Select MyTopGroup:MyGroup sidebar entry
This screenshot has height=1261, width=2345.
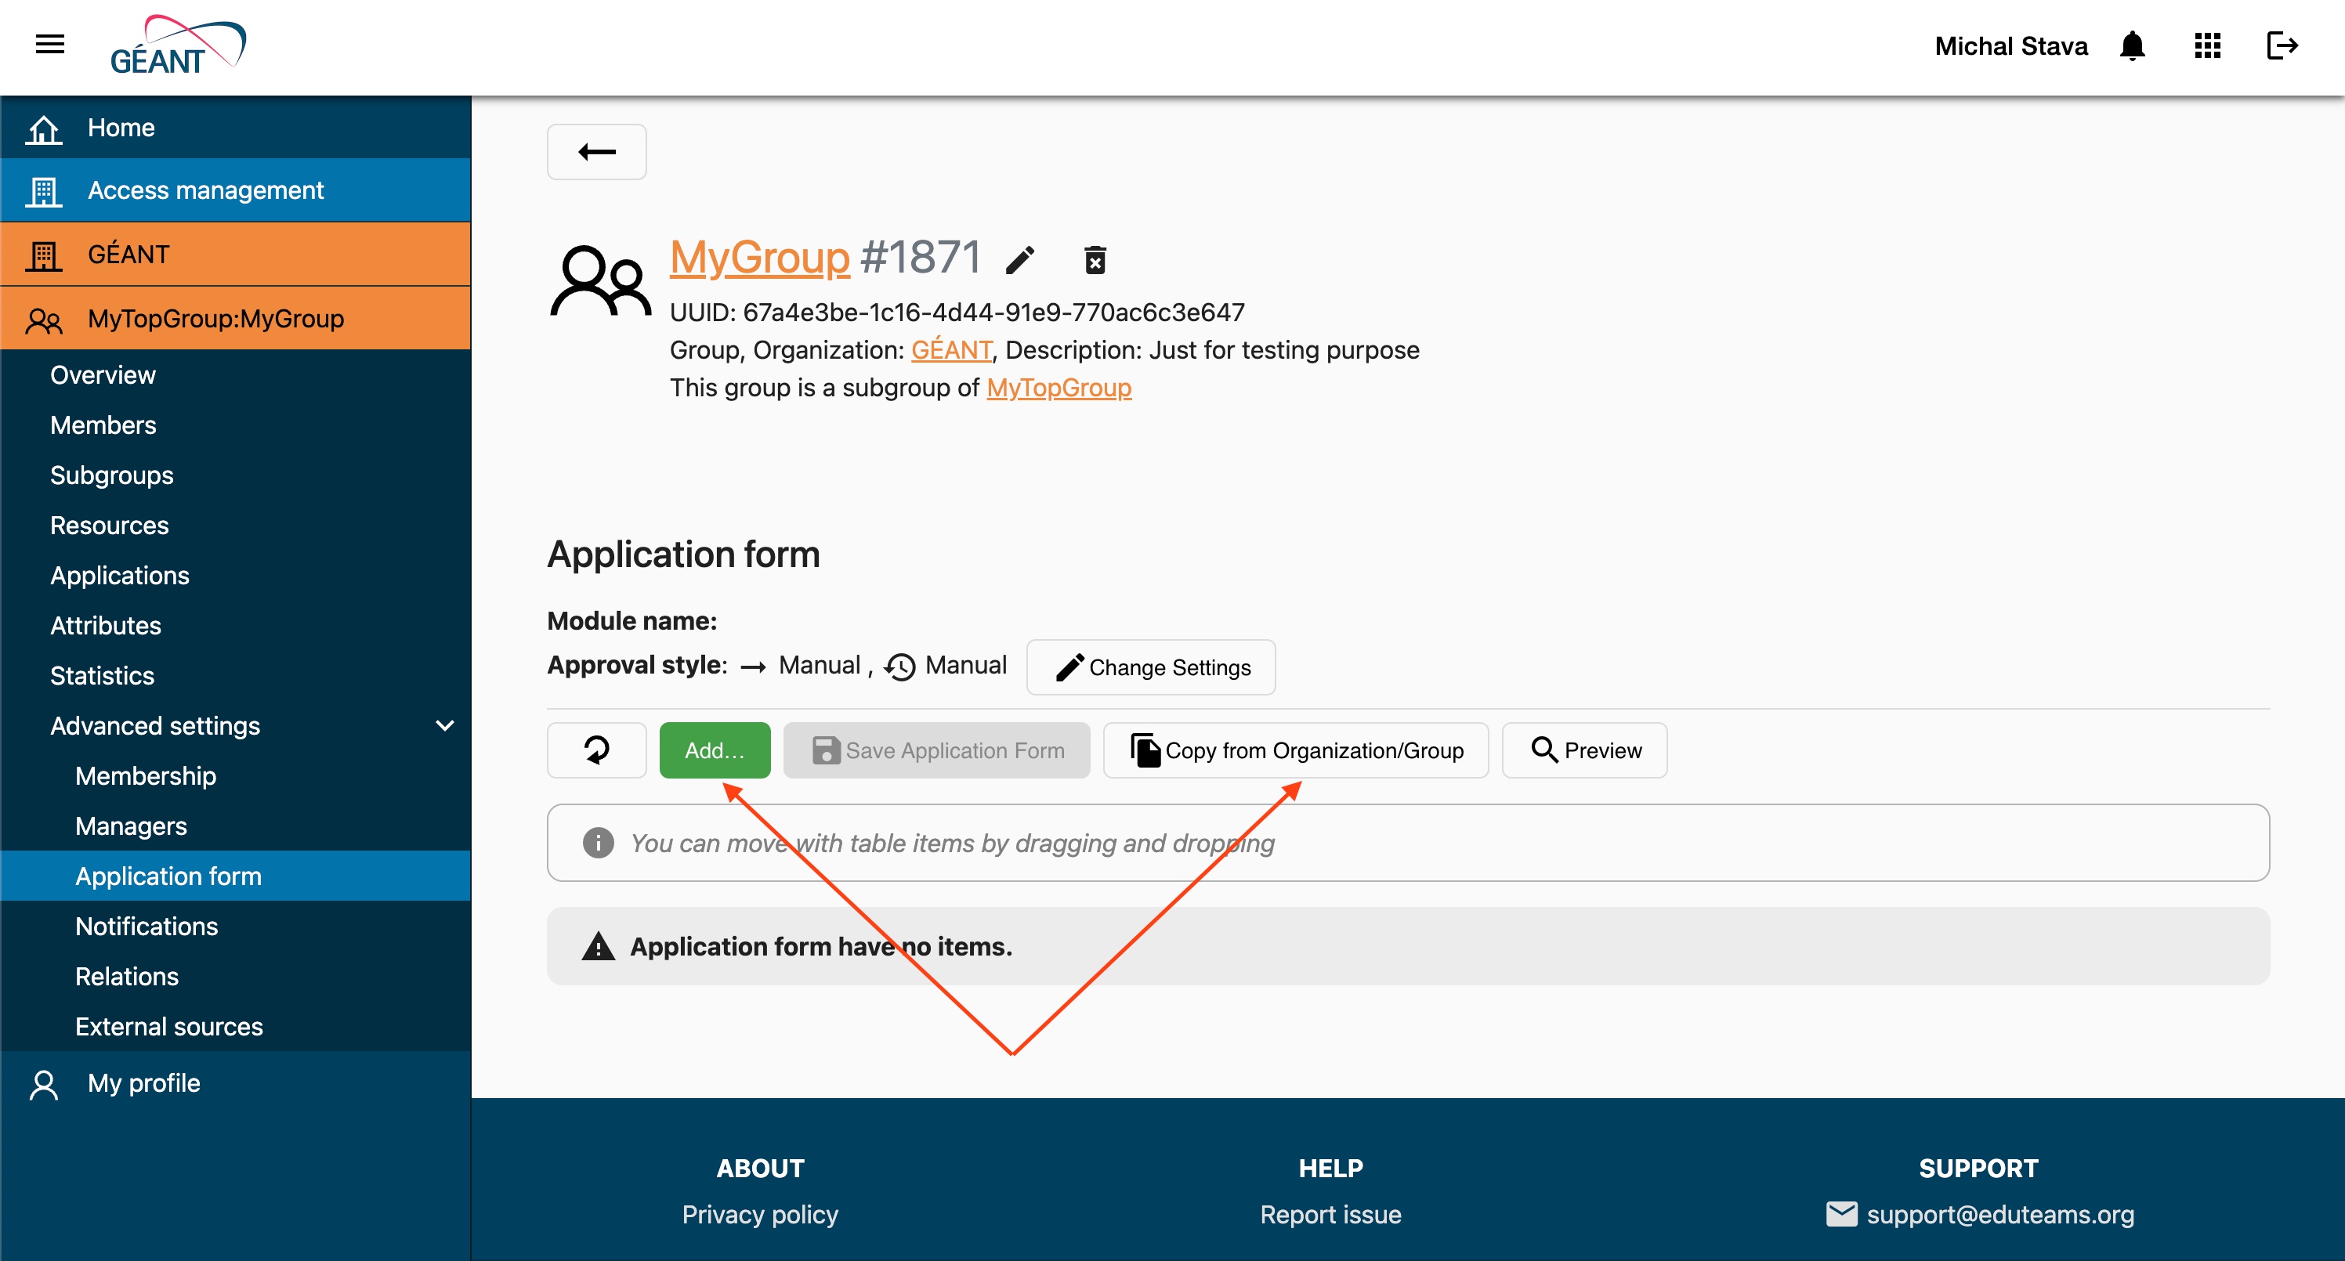pyautogui.click(x=235, y=319)
